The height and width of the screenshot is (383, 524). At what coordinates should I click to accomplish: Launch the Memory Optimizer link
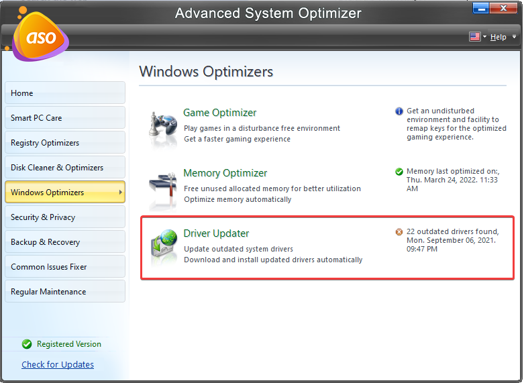225,173
